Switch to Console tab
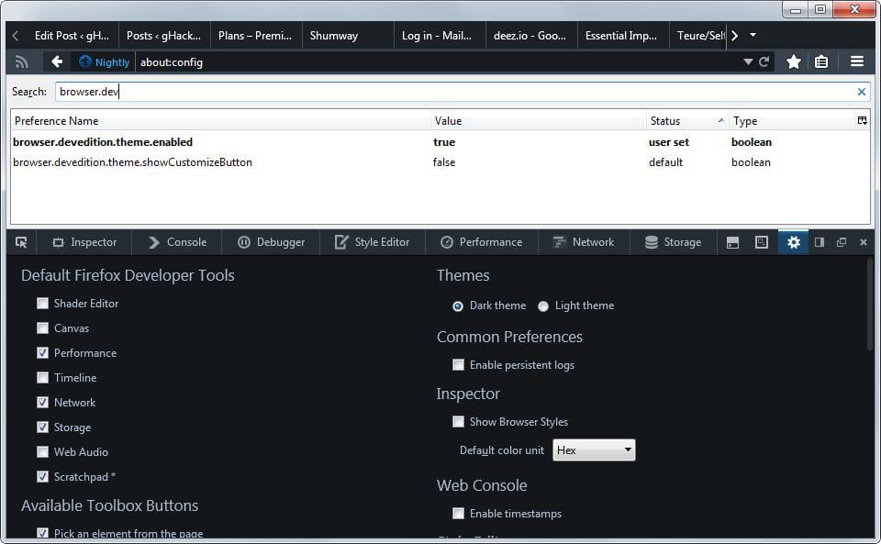The image size is (881, 544). [177, 242]
